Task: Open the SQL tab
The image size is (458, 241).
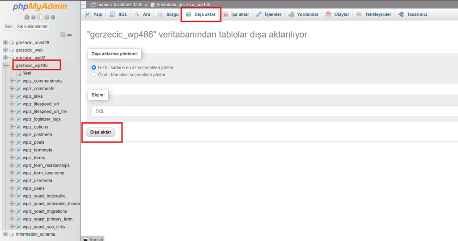Action: coord(118,15)
